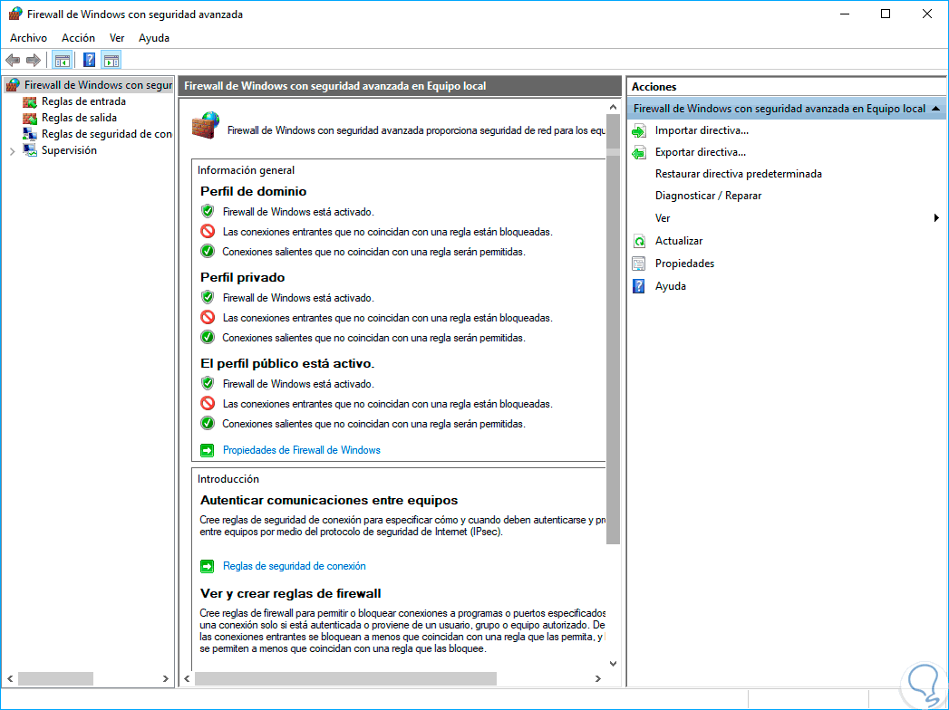Open the Acción menu
Image resolution: width=949 pixels, height=710 pixels.
point(78,38)
